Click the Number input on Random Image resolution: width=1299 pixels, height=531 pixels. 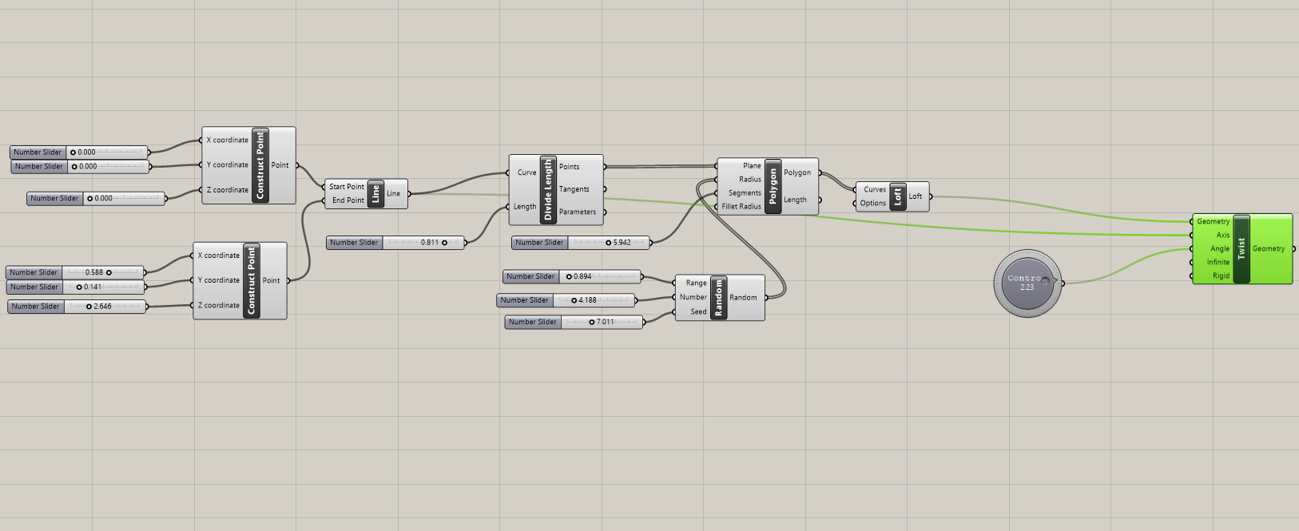693,297
